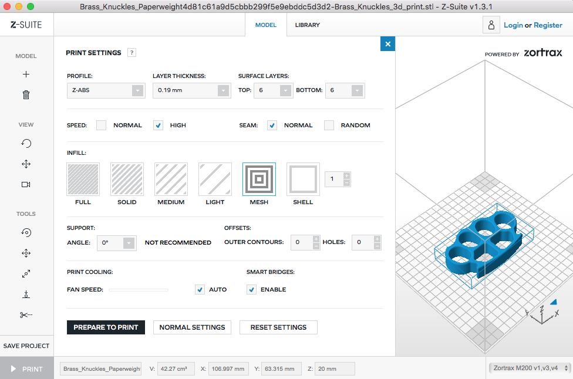Select the rotate view icon
This screenshot has width=573, height=379.
[x=26, y=143]
